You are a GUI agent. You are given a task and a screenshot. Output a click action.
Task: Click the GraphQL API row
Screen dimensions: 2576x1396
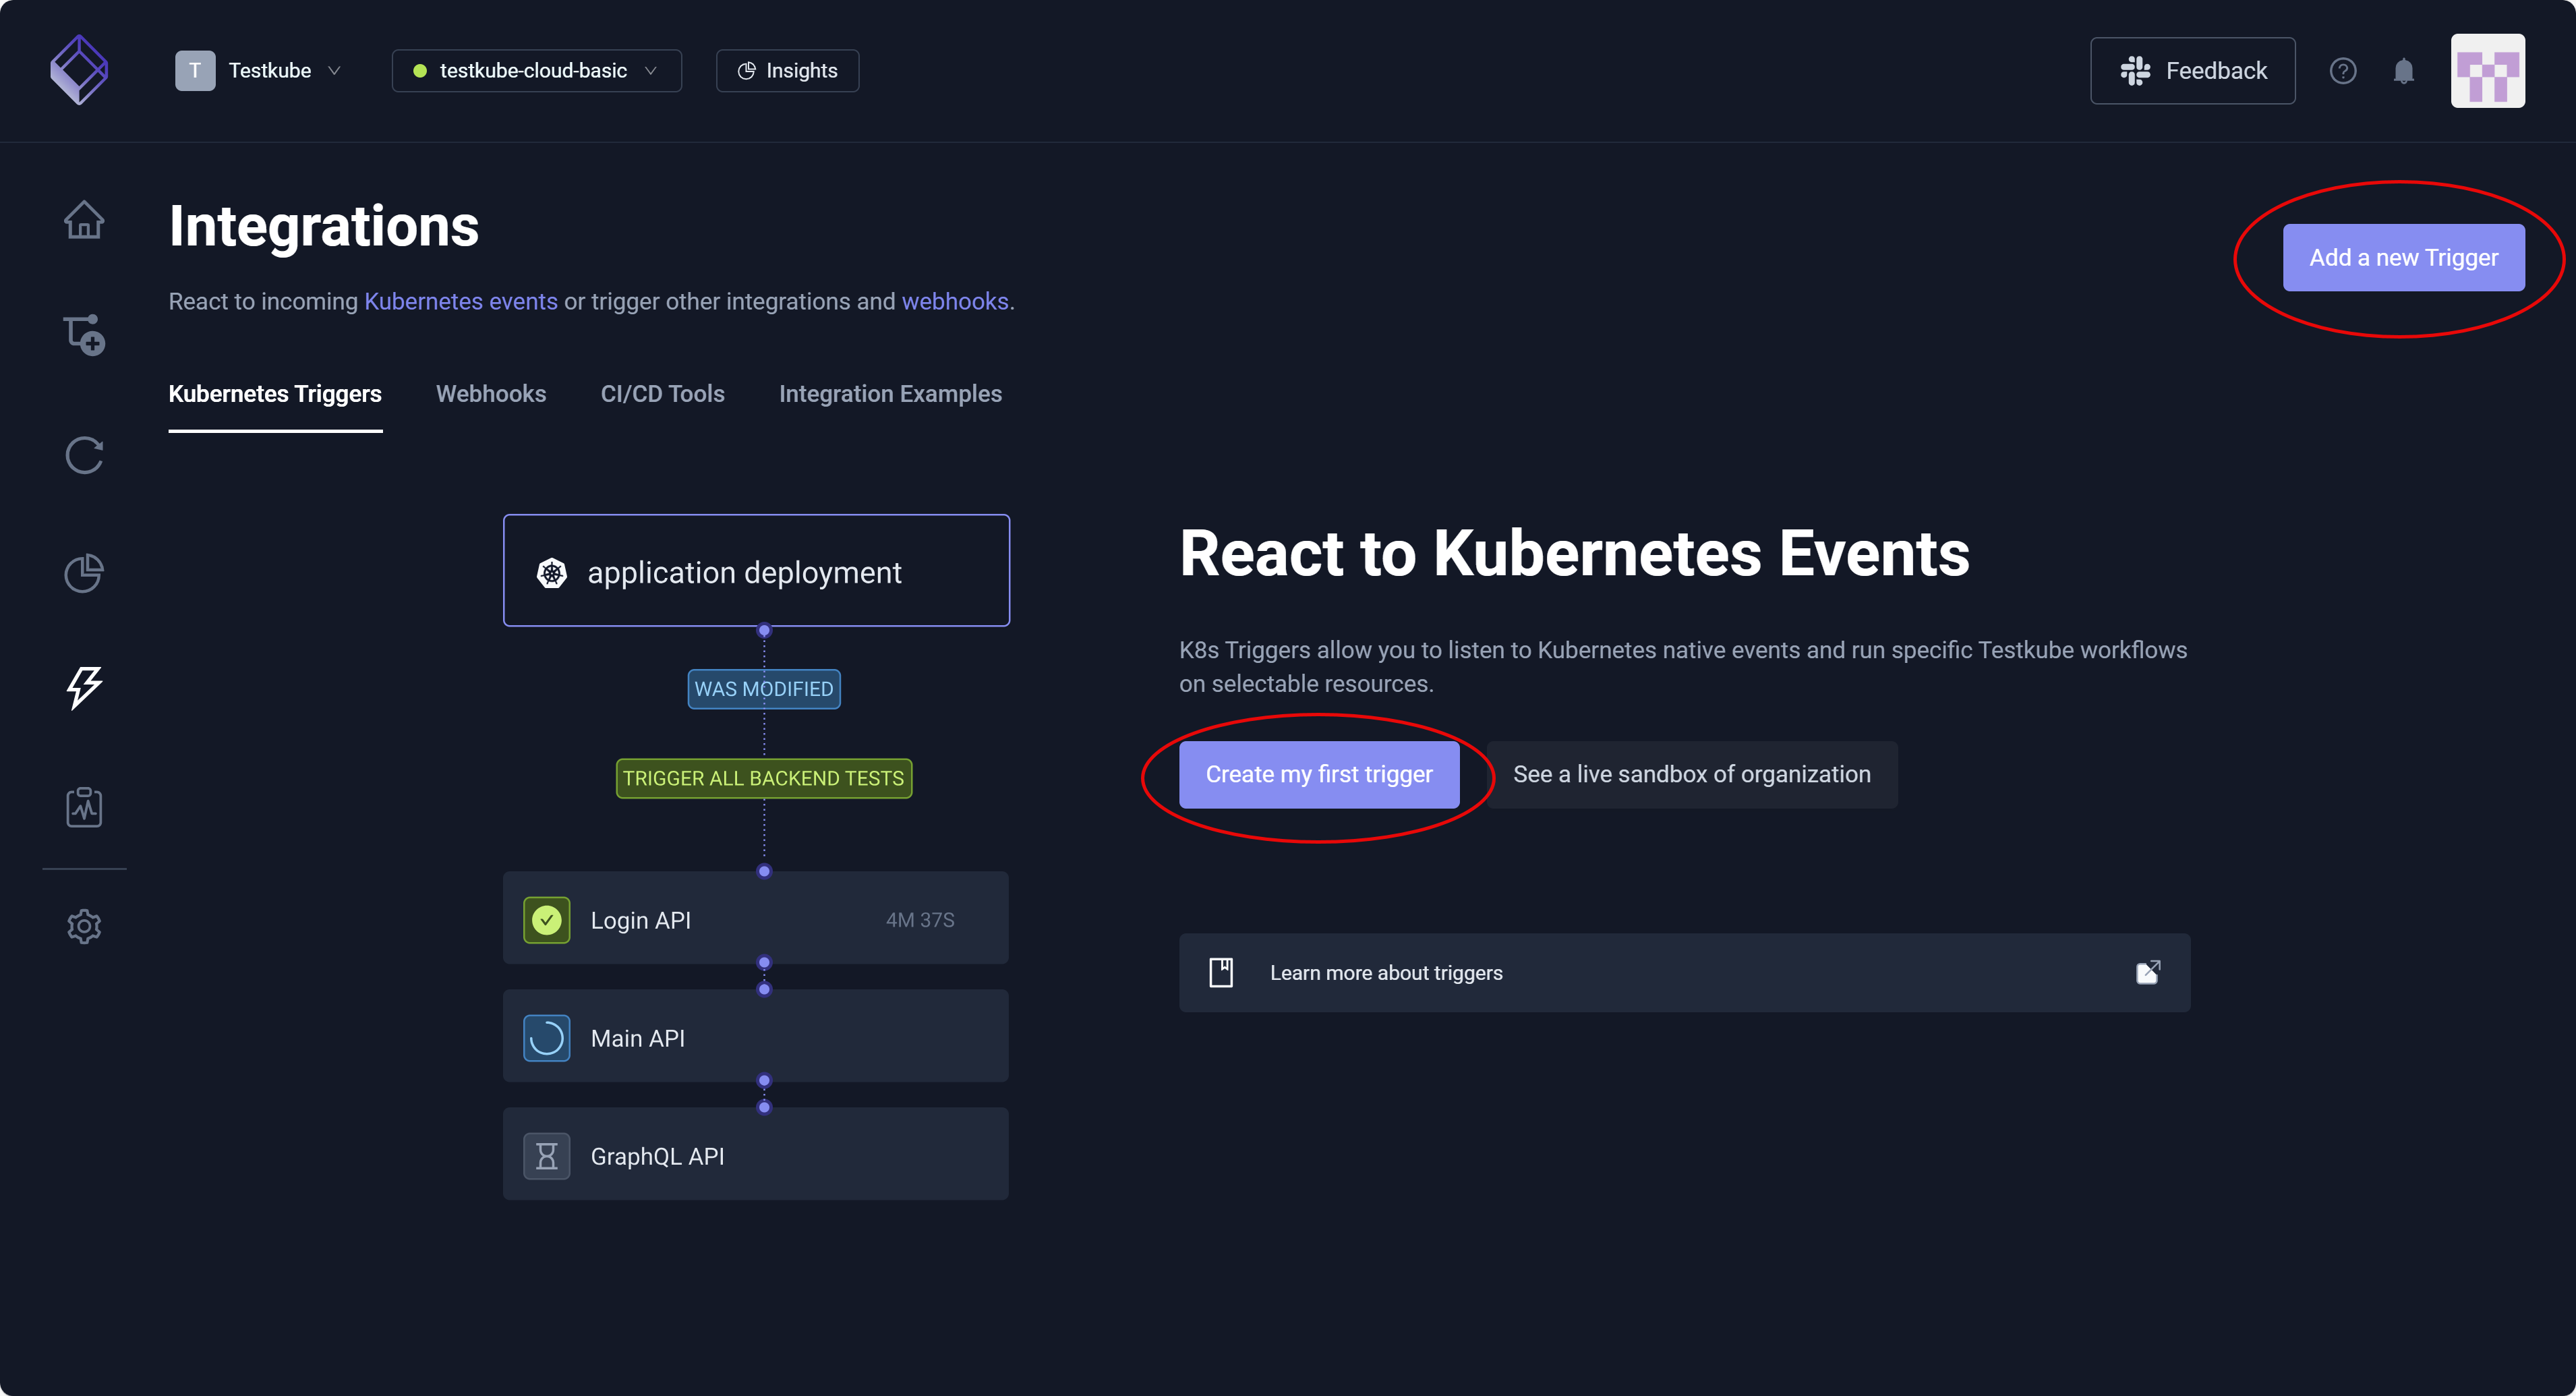coord(755,1154)
